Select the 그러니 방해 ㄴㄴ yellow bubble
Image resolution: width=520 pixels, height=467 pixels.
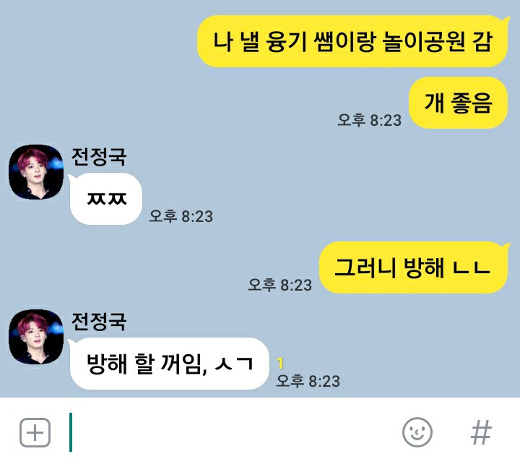point(414,267)
